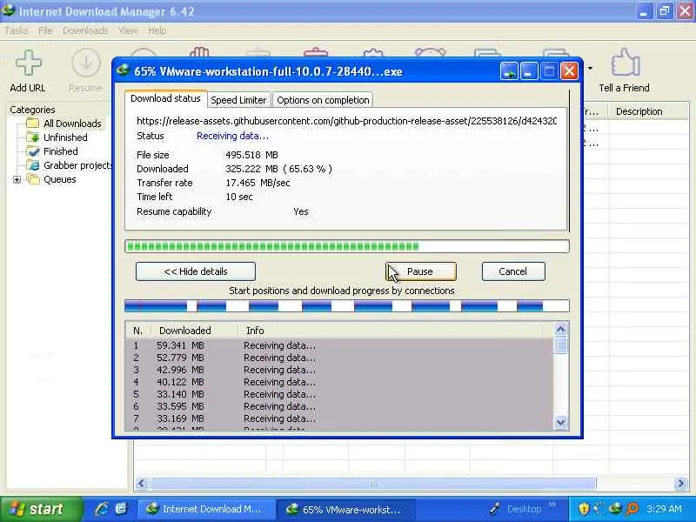Switch to the Speed Limiter tab
This screenshot has height=522, width=696.
pyautogui.click(x=238, y=100)
